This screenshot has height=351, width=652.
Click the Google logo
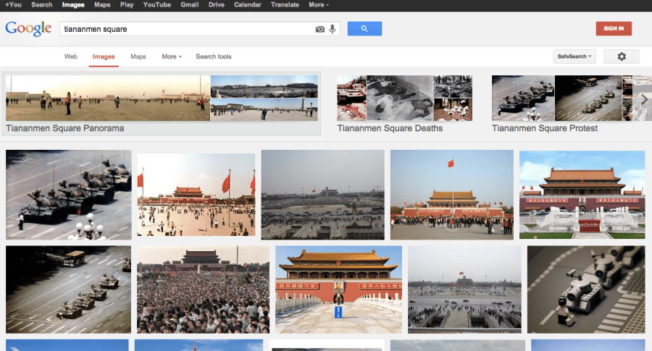[28, 29]
